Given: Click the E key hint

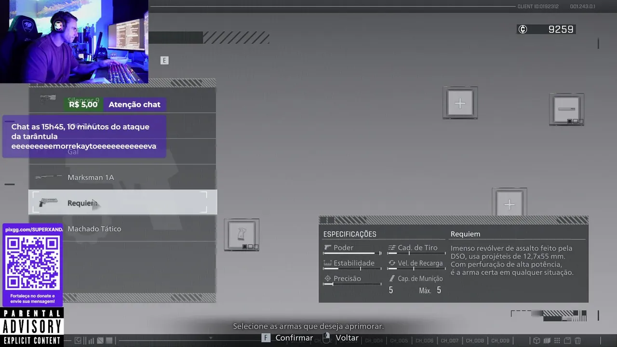Looking at the screenshot, I should (164, 60).
